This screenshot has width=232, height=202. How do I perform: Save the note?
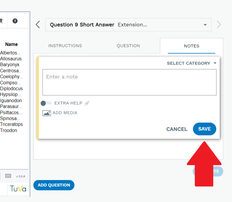pyautogui.click(x=204, y=129)
